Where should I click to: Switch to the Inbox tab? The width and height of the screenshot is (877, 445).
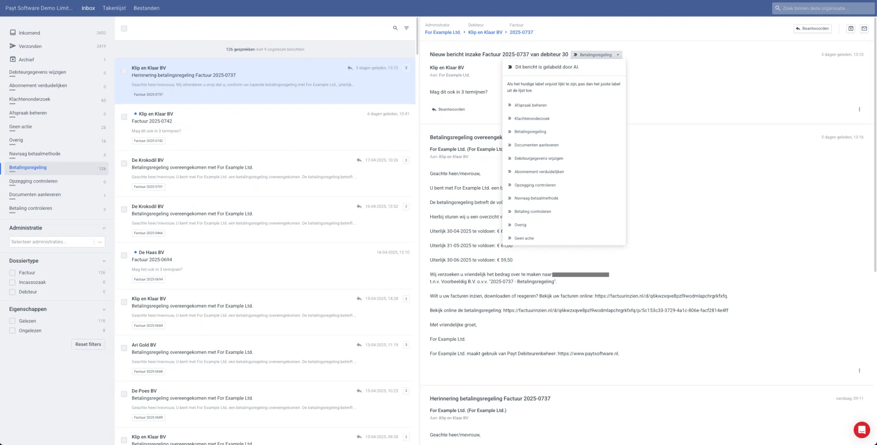(88, 8)
